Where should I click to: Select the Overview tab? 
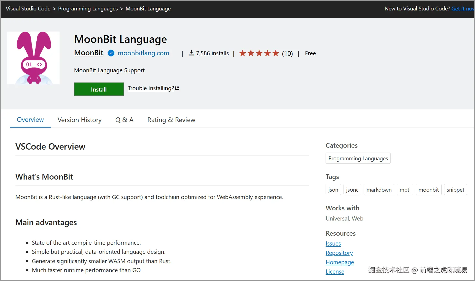(30, 120)
